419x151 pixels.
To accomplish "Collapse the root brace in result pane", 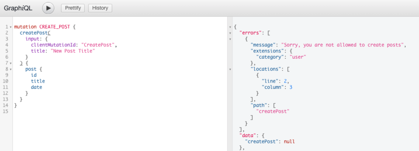I will [x=230, y=27].
